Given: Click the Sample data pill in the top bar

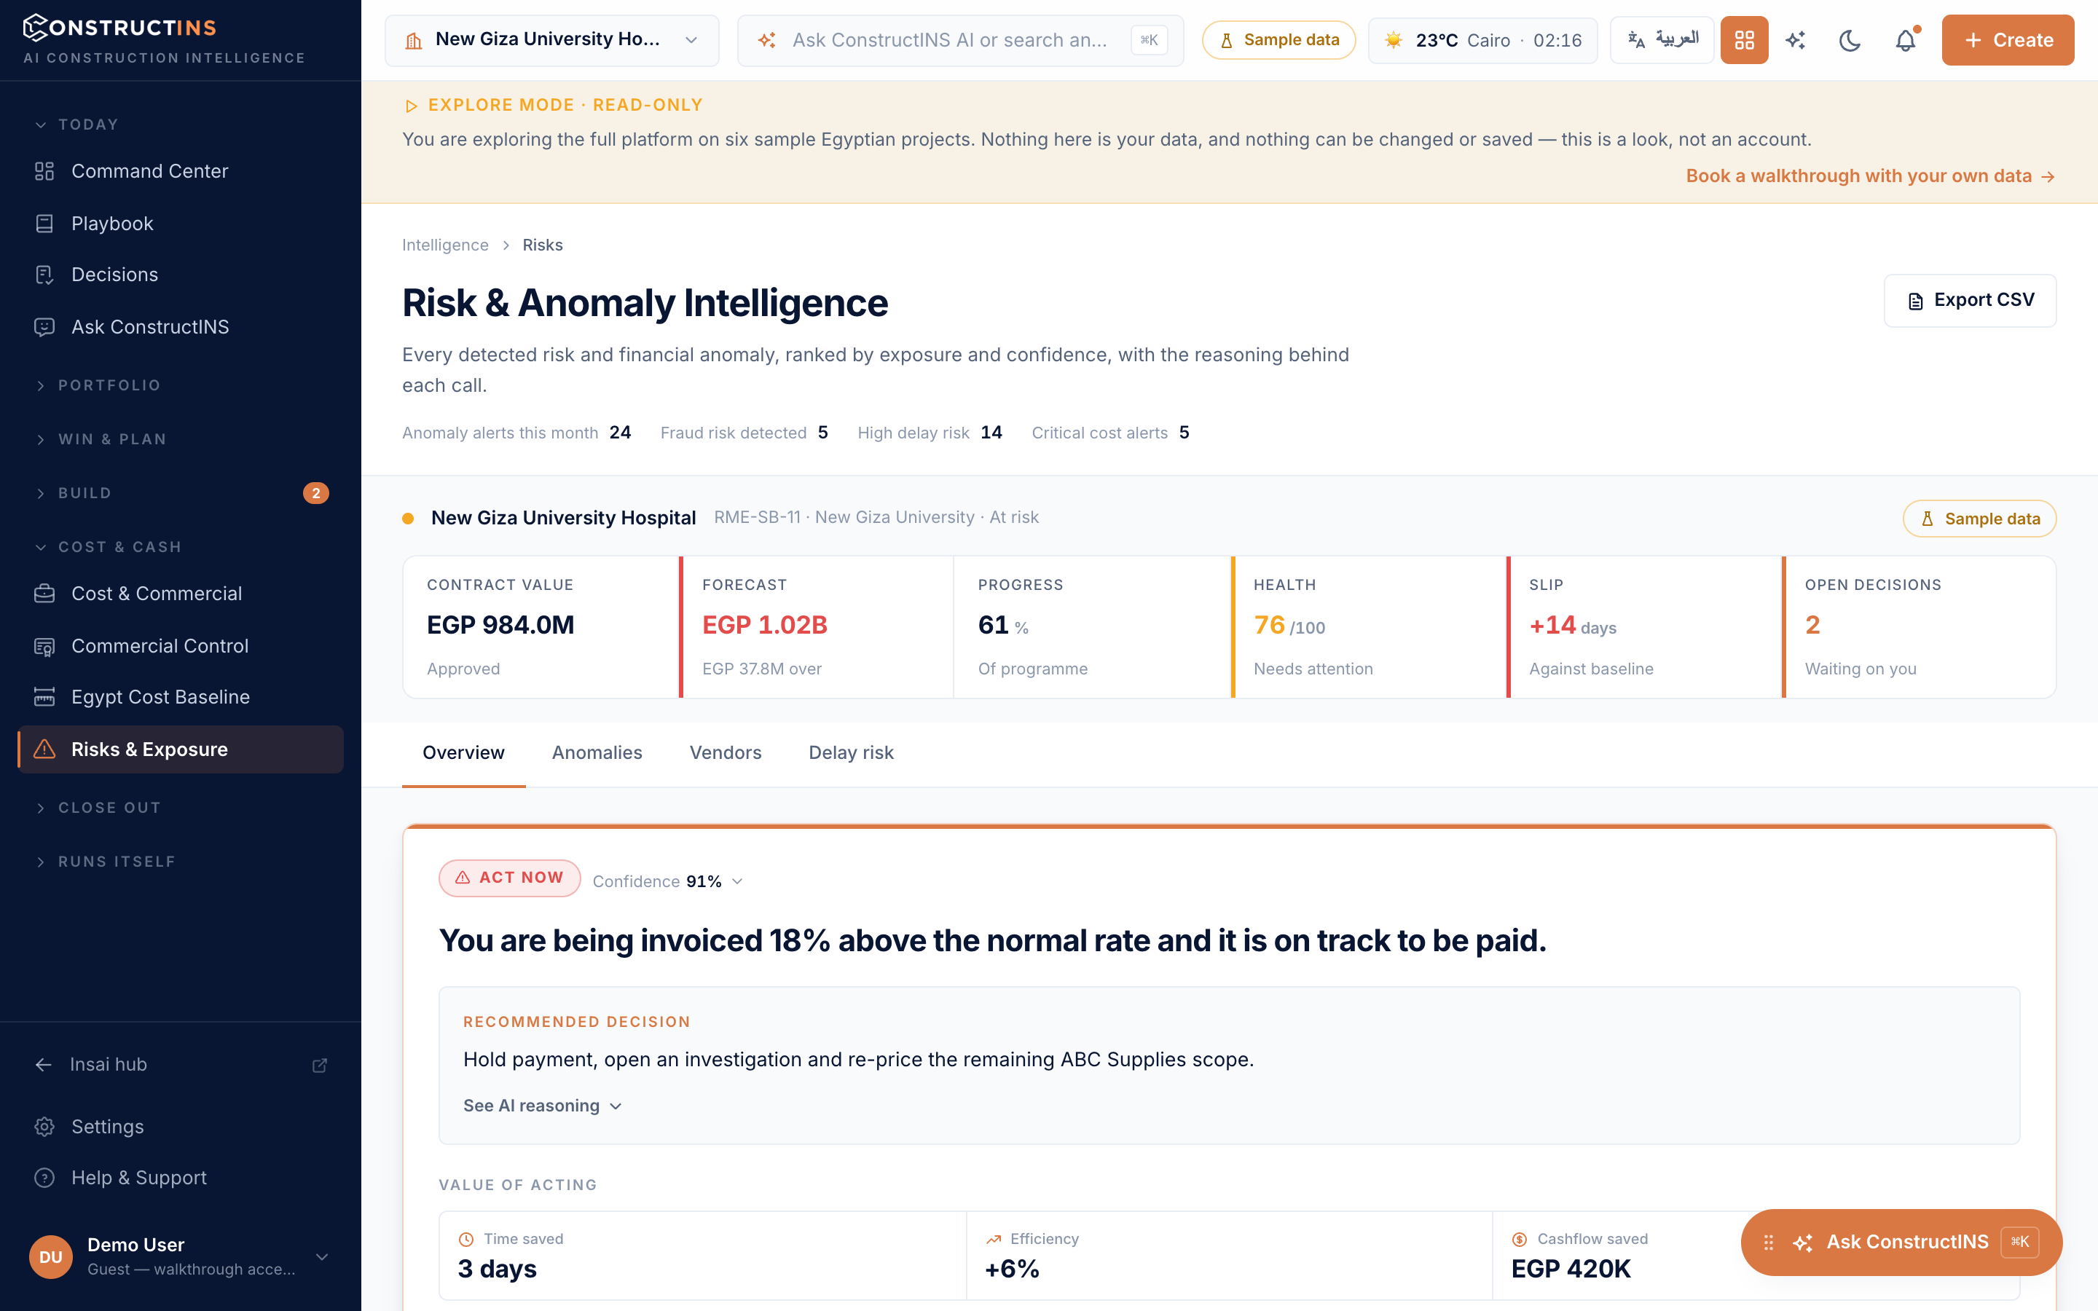Looking at the screenshot, I should coord(1278,40).
